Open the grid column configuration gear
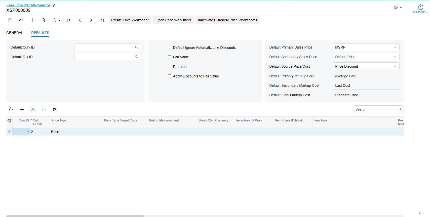 [x=9, y=121]
